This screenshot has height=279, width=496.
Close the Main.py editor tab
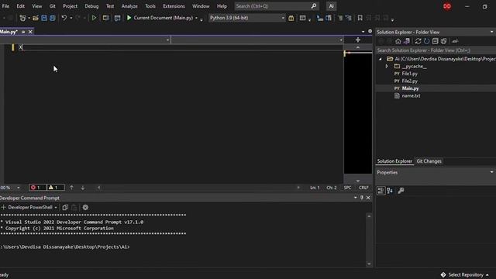click(x=30, y=32)
